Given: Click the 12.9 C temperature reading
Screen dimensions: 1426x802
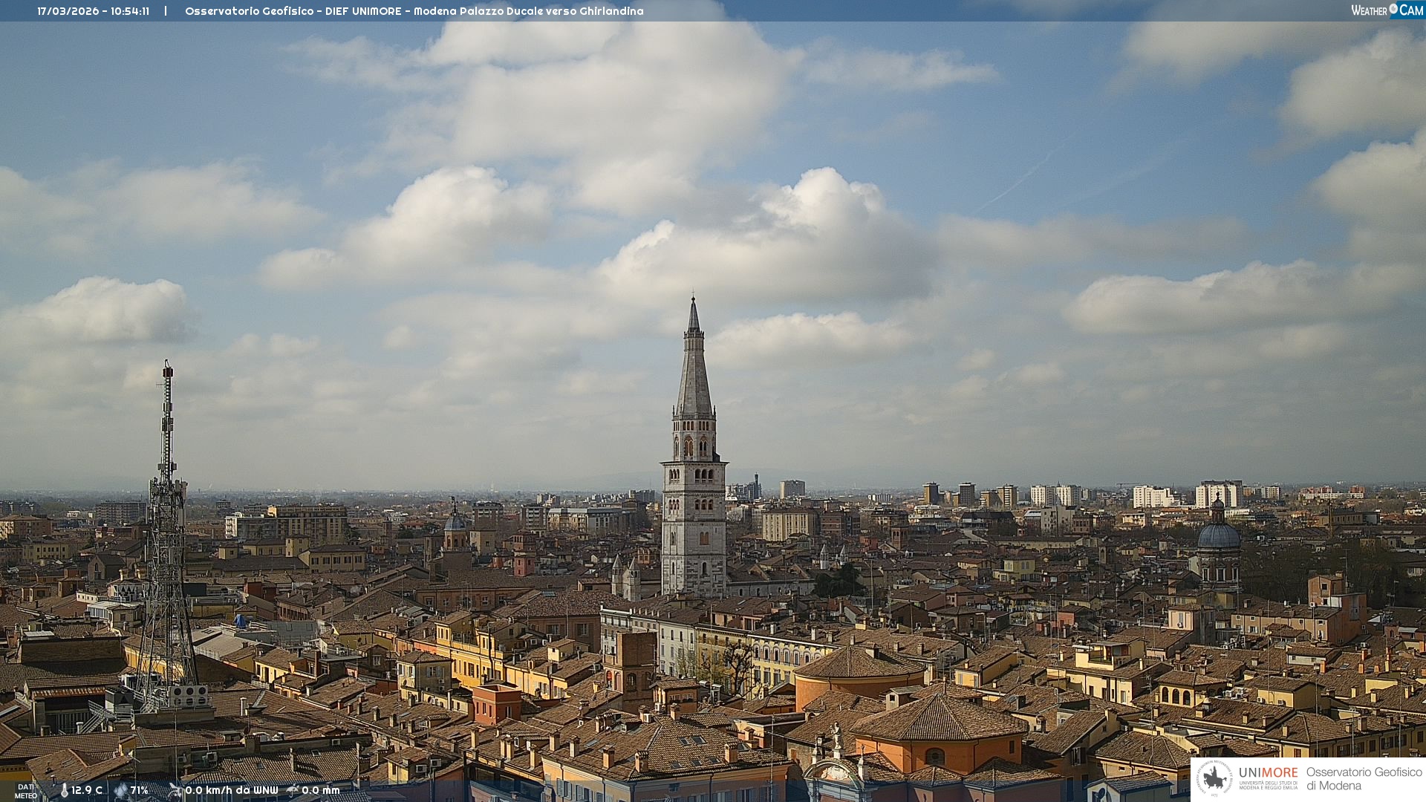Looking at the screenshot, I should pyautogui.click(x=87, y=790).
